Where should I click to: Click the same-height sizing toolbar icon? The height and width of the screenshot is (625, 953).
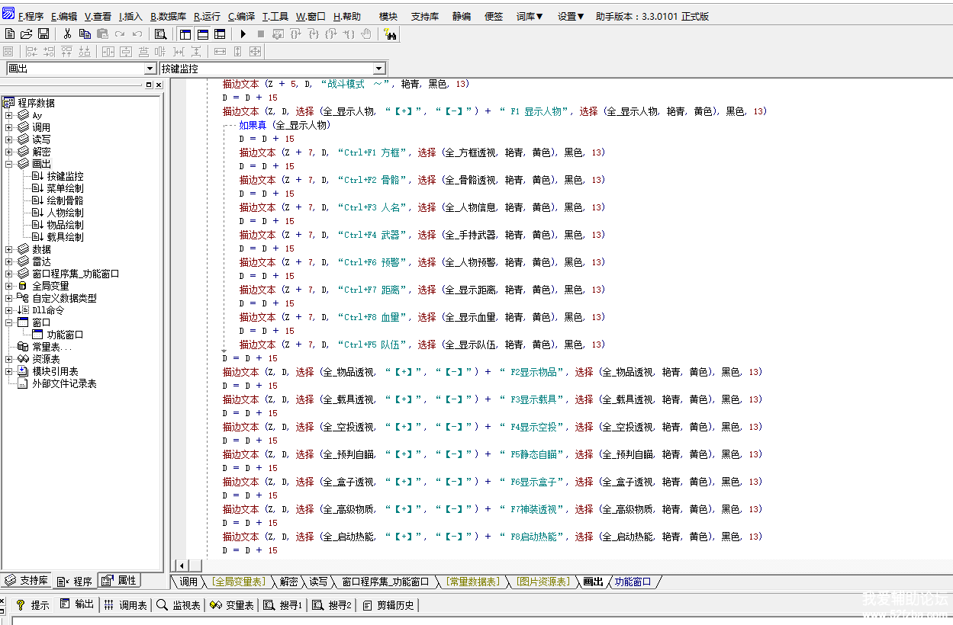coord(237,51)
